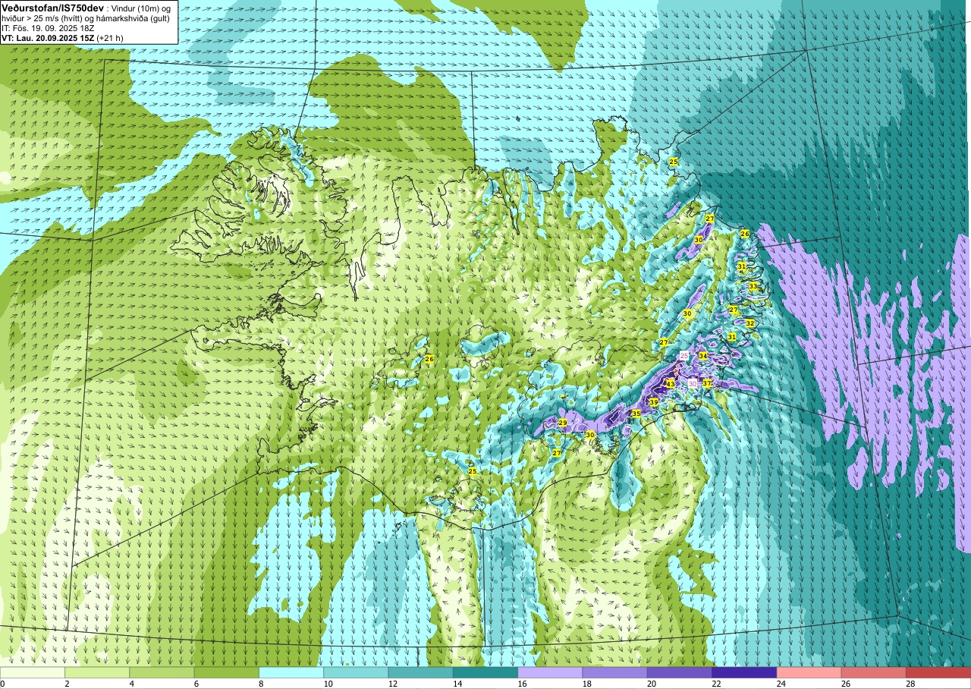This screenshot has width=971, height=689.
Task: Click legend scale number 20
Action: [652, 684]
